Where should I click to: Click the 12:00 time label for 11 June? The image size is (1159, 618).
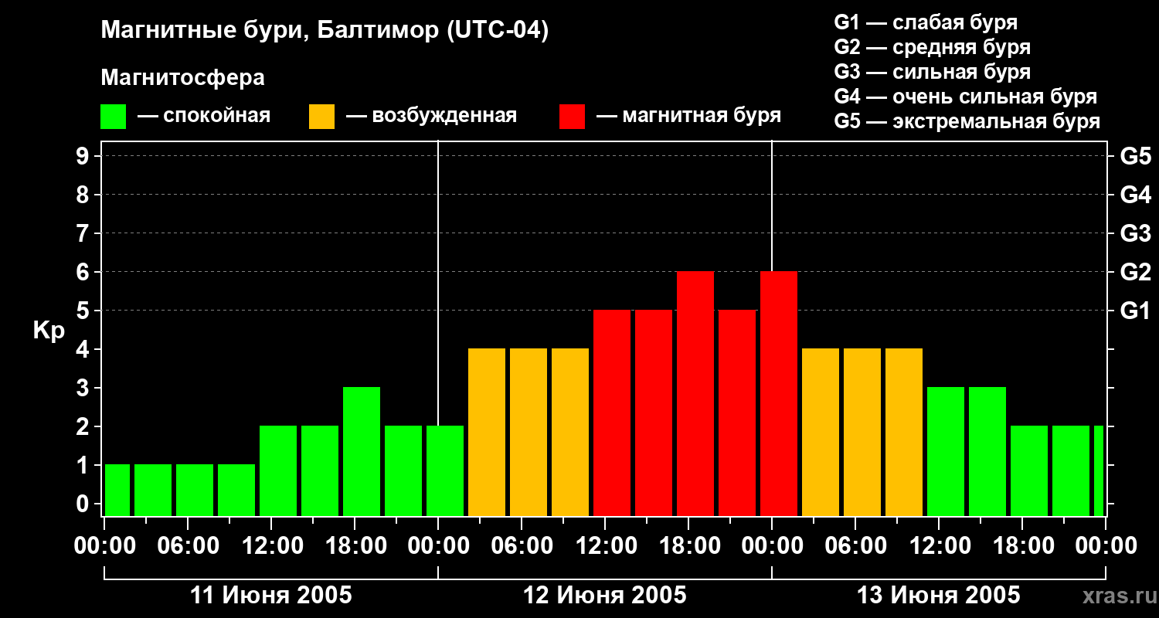click(271, 546)
